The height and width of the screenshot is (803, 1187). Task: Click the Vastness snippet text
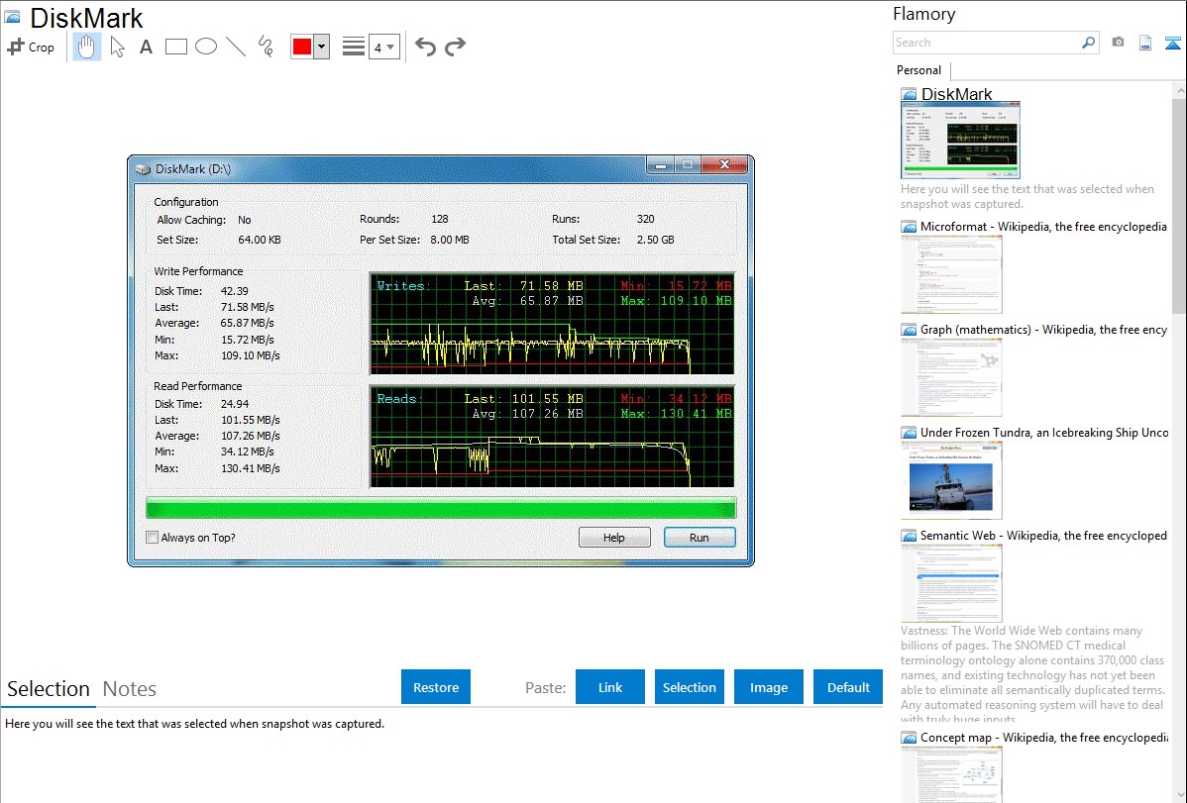1032,674
